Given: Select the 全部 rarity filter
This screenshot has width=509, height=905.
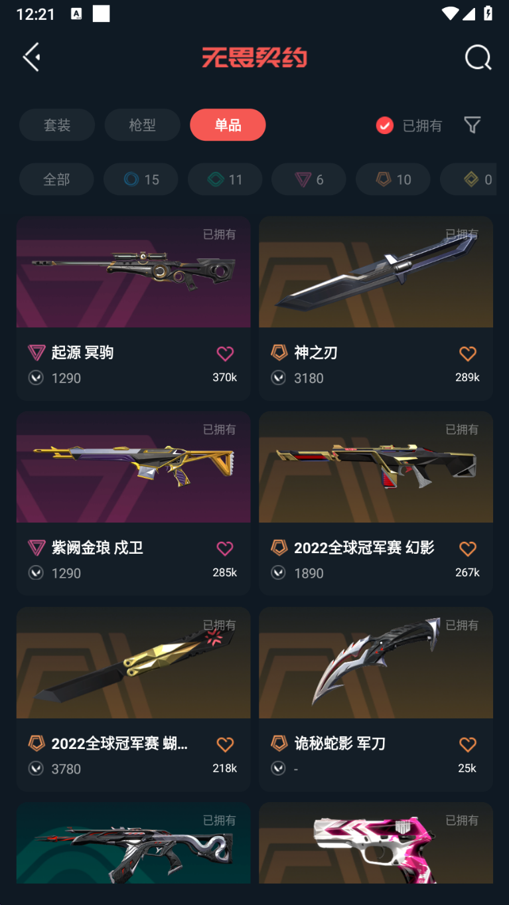Looking at the screenshot, I should pos(56,179).
